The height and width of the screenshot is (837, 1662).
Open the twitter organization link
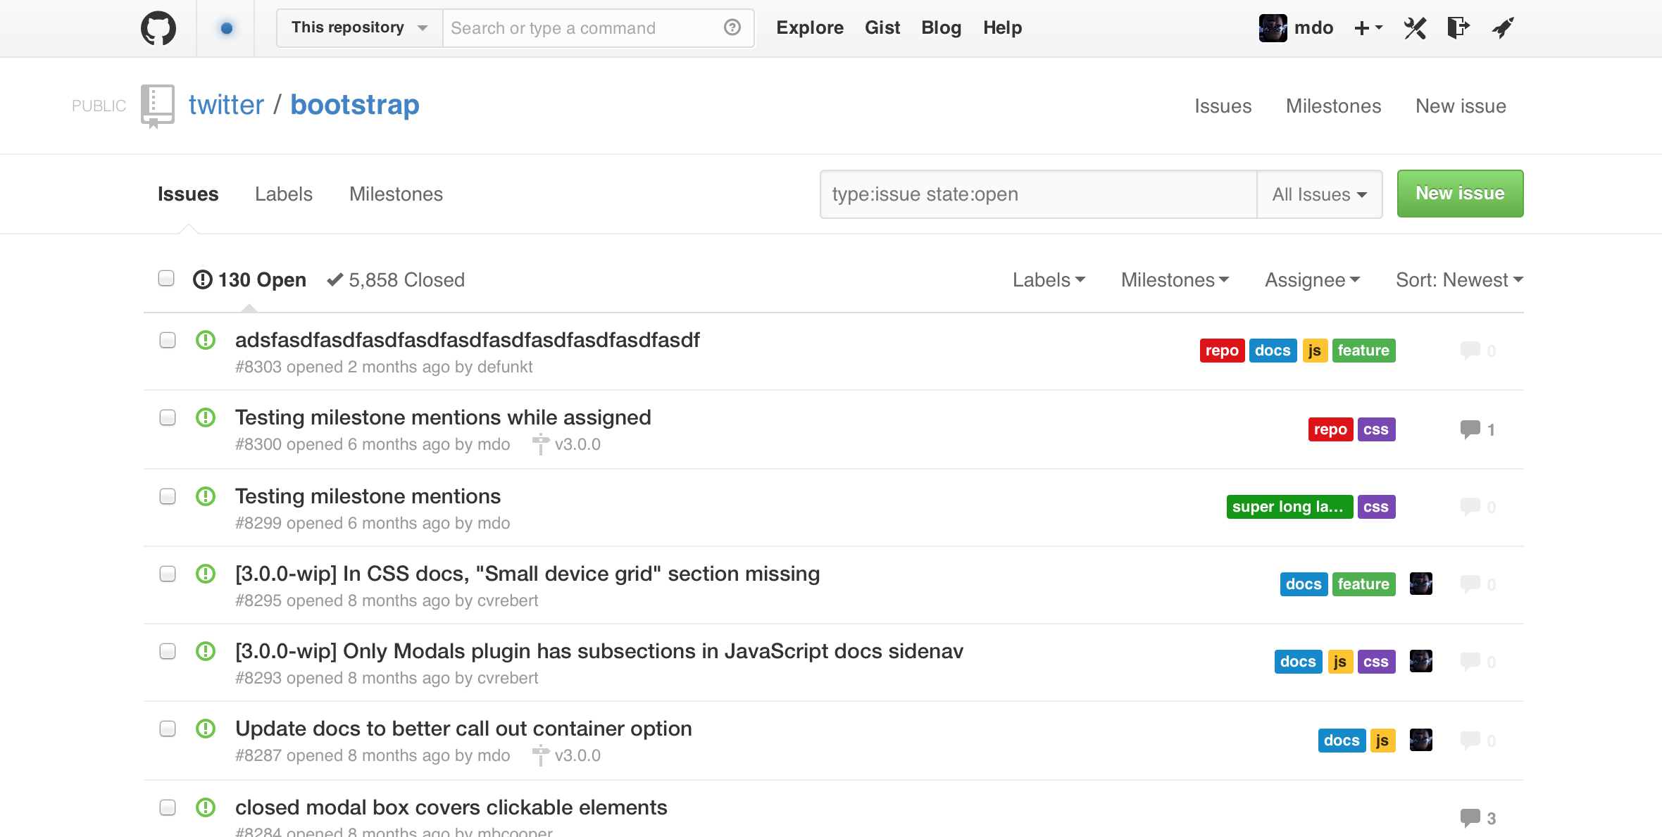pos(226,105)
